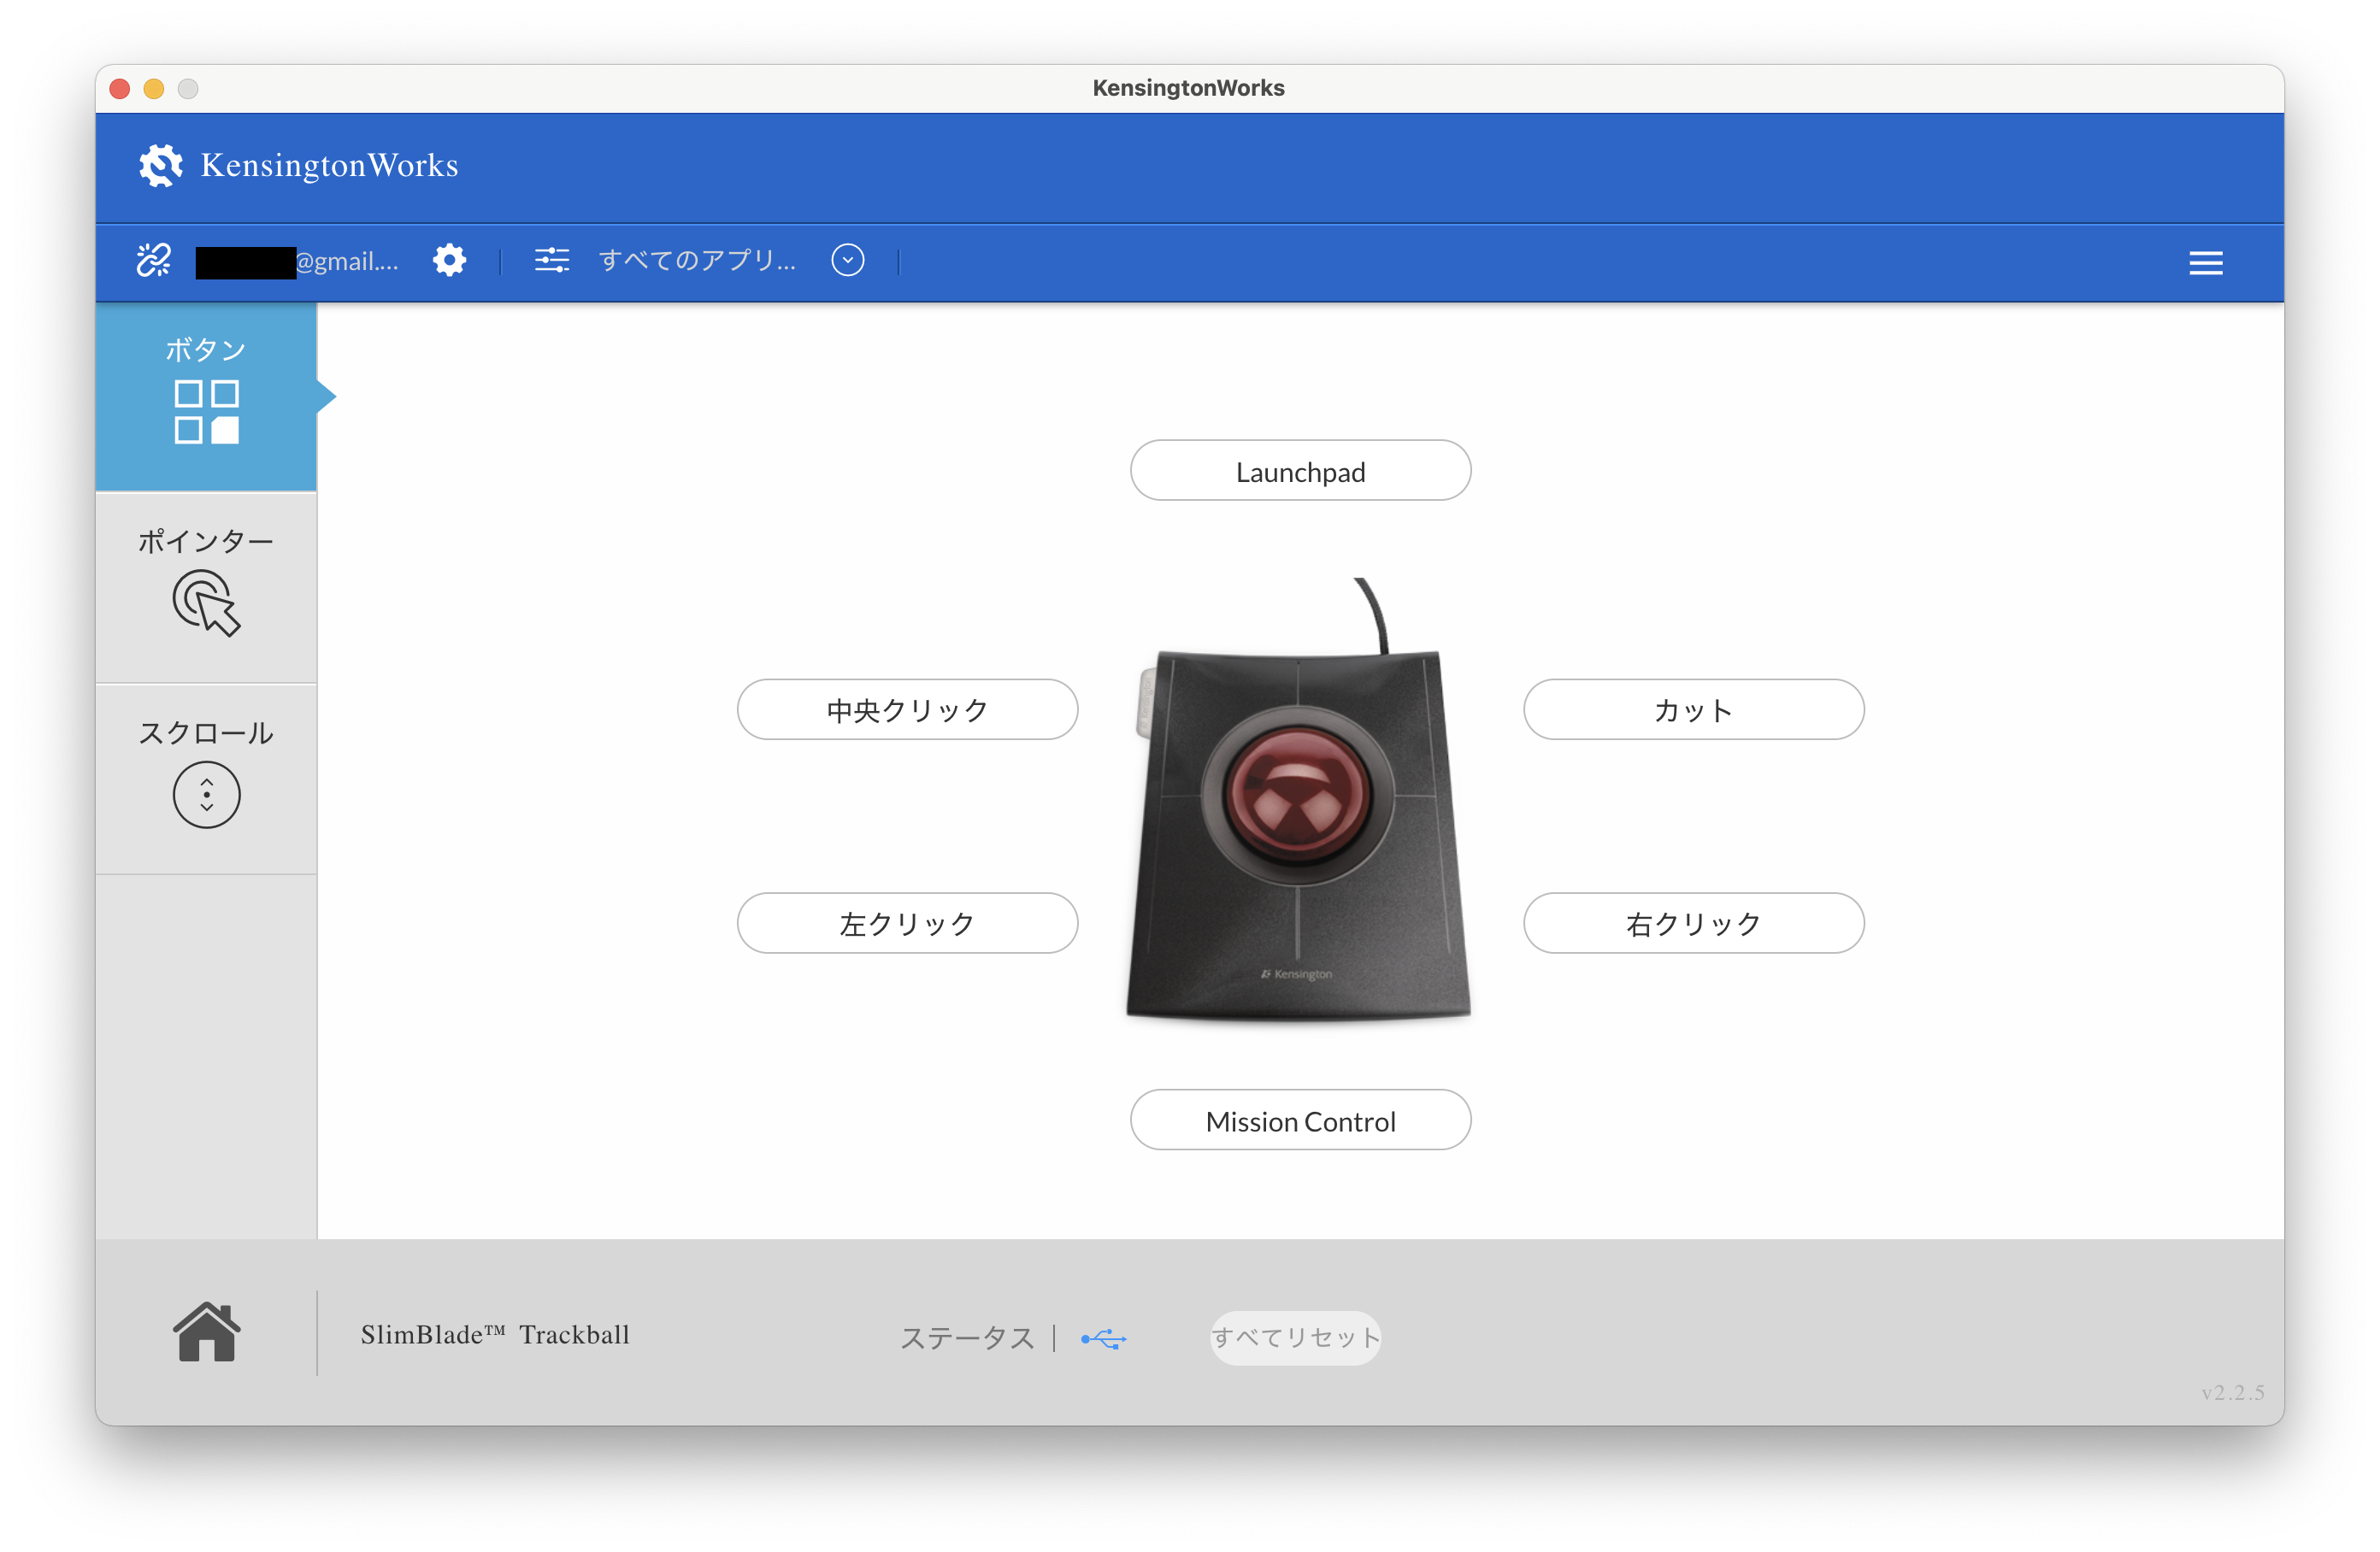The height and width of the screenshot is (1552, 2380).
Task: Open the hamburger menu
Action: [x=2206, y=263]
